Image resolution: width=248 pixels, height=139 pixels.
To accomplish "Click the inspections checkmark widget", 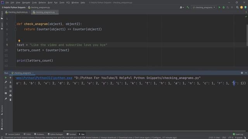I will click(x=246, y=17).
